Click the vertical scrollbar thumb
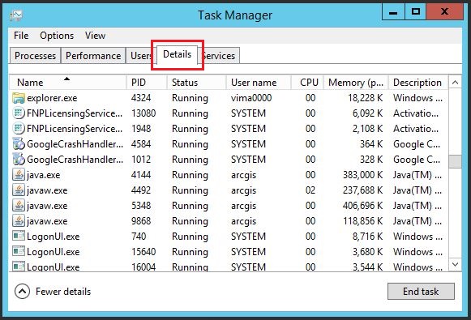Screen dimensions: 471x320 click(455, 161)
